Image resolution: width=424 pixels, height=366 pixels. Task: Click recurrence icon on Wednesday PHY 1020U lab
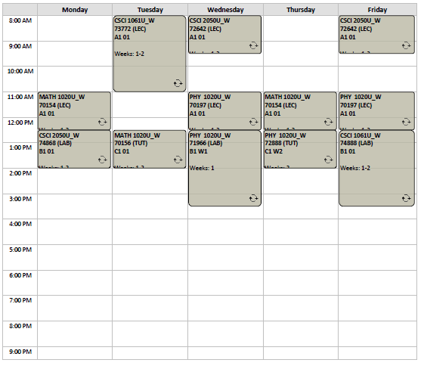point(253,198)
